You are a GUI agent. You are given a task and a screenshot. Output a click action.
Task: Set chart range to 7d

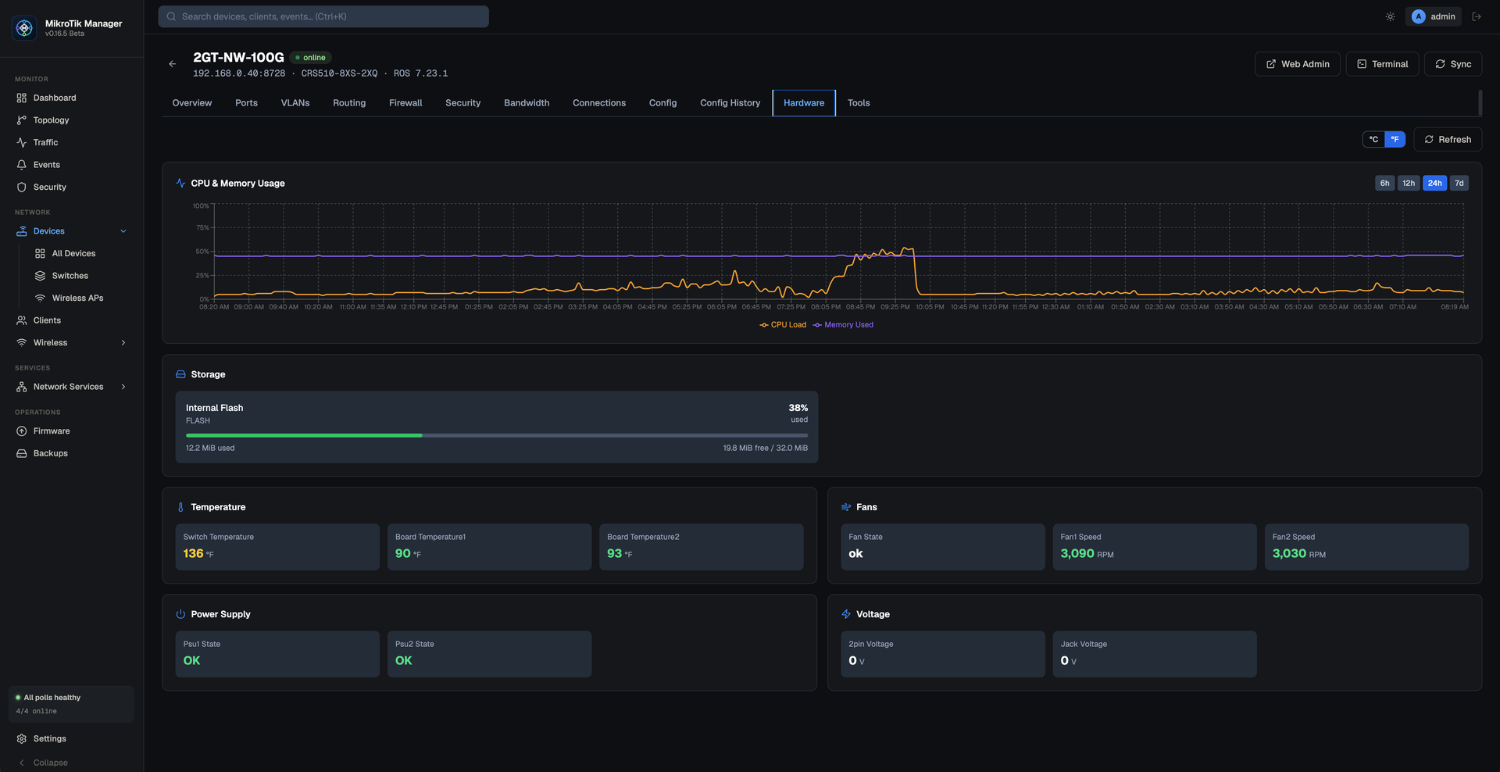pos(1459,183)
